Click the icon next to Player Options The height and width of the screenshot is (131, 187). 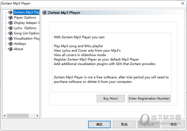(x=11, y=17)
